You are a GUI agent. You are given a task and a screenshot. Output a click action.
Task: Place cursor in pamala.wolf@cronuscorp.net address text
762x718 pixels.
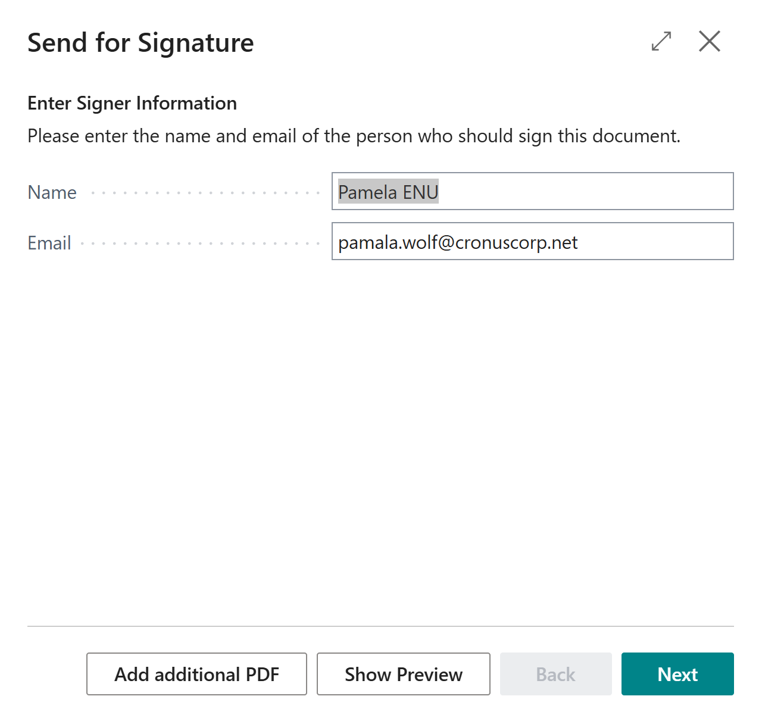coord(458,242)
